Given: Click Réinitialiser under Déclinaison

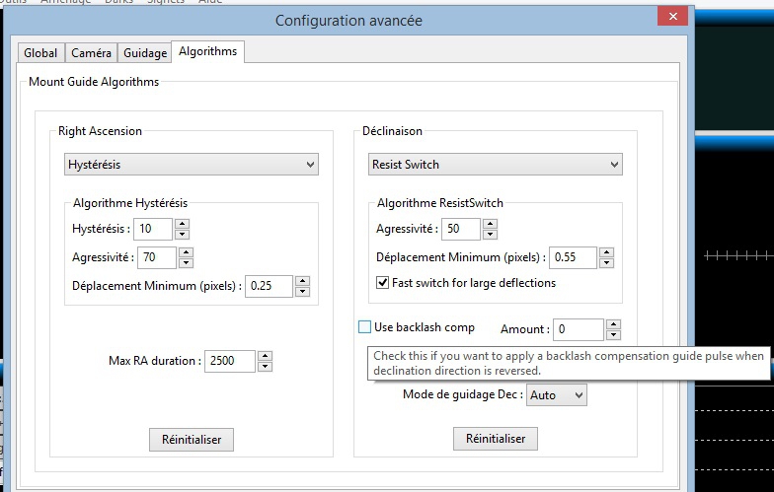Looking at the screenshot, I should pos(496,438).
